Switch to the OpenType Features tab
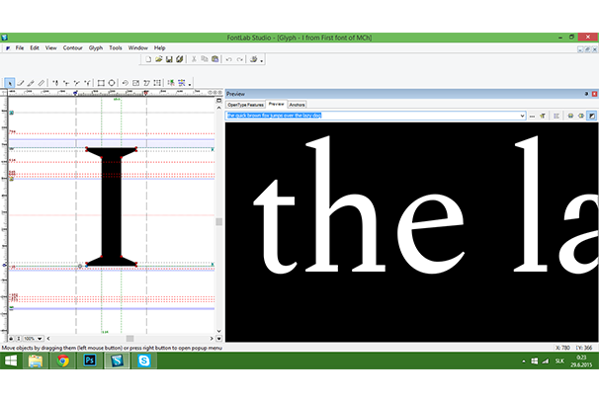599x401 pixels. coord(245,104)
